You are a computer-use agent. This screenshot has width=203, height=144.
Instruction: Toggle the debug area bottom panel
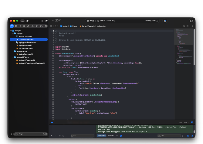pyautogui.click(x=192, y=122)
